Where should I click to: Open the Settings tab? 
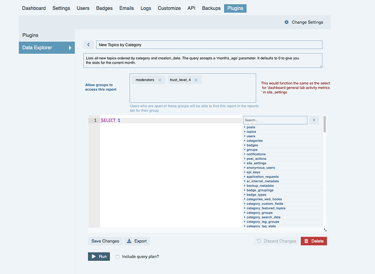[61, 8]
